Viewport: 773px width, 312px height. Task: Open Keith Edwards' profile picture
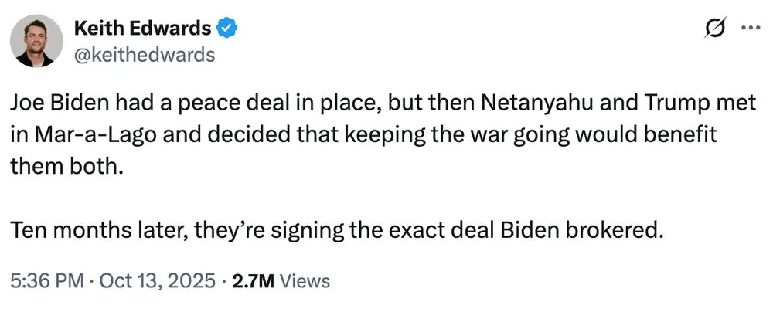[x=38, y=41]
